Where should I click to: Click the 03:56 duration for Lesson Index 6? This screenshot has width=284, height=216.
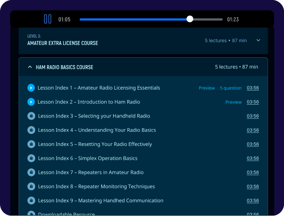click(x=252, y=158)
